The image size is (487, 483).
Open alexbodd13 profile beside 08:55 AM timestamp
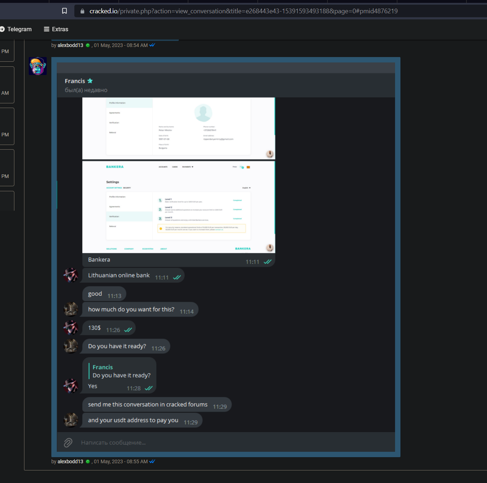click(70, 461)
